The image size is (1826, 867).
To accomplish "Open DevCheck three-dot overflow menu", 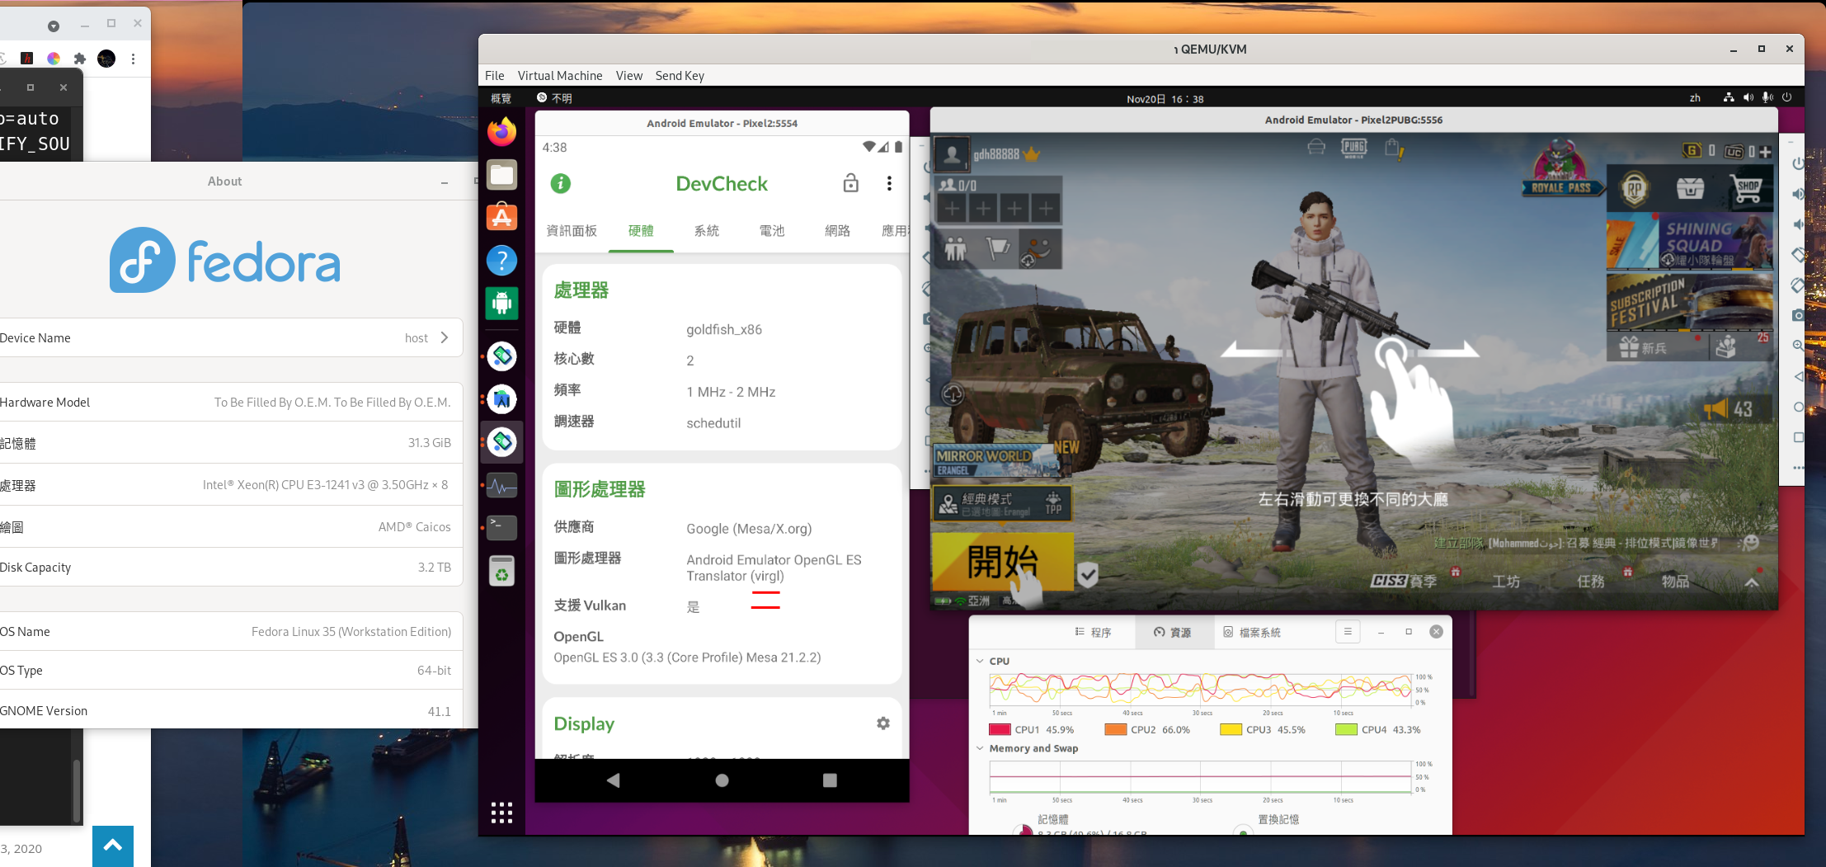I will pos(889,183).
